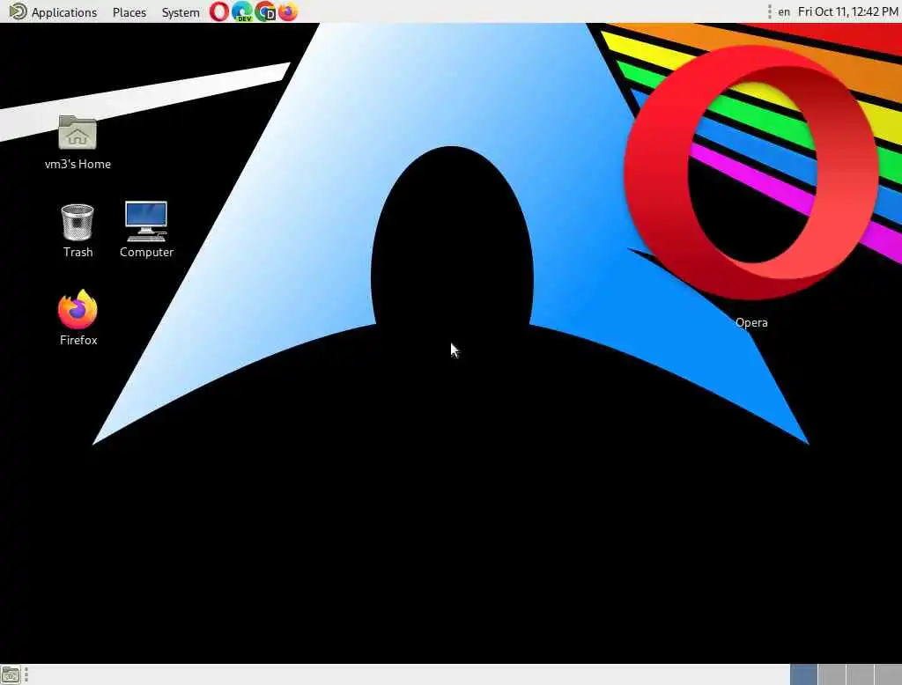
Task: Select the Trash desktop icon
Action: (78, 231)
